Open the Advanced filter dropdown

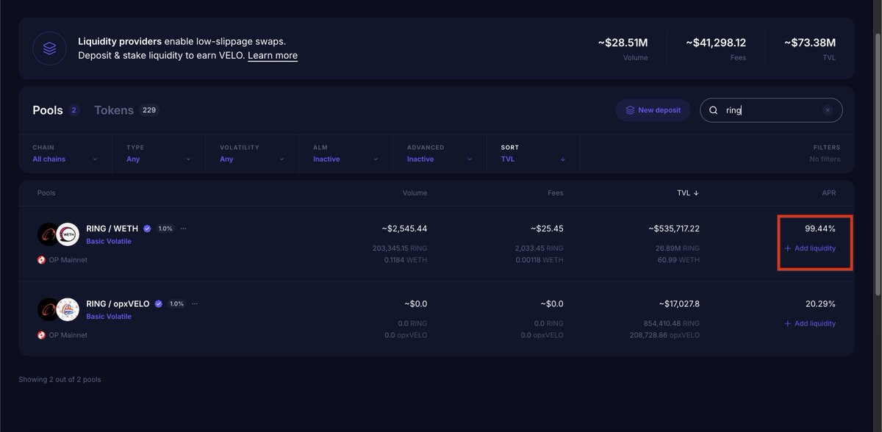(x=438, y=154)
